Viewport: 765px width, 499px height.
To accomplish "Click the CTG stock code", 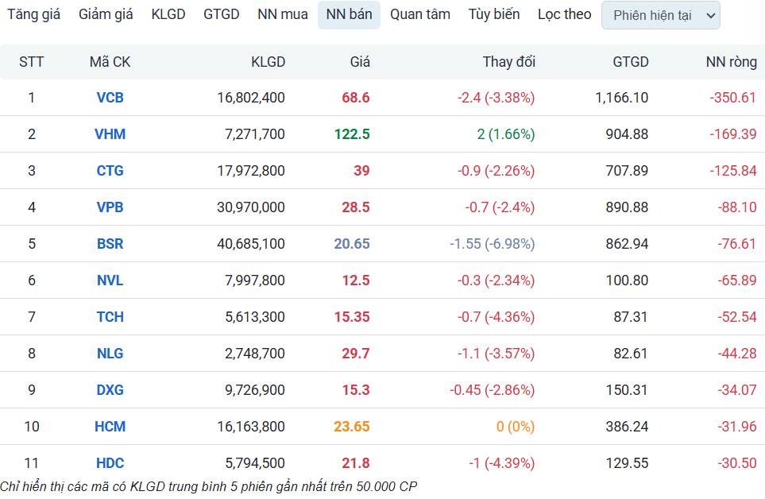I will click(110, 171).
